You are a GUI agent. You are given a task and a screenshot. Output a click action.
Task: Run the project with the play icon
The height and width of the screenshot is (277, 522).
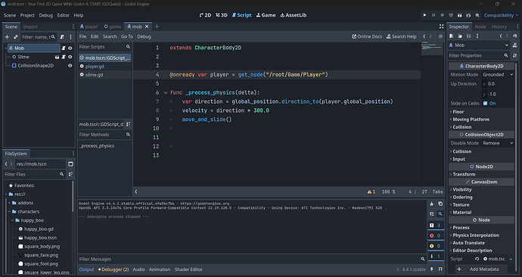(x=424, y=15)
